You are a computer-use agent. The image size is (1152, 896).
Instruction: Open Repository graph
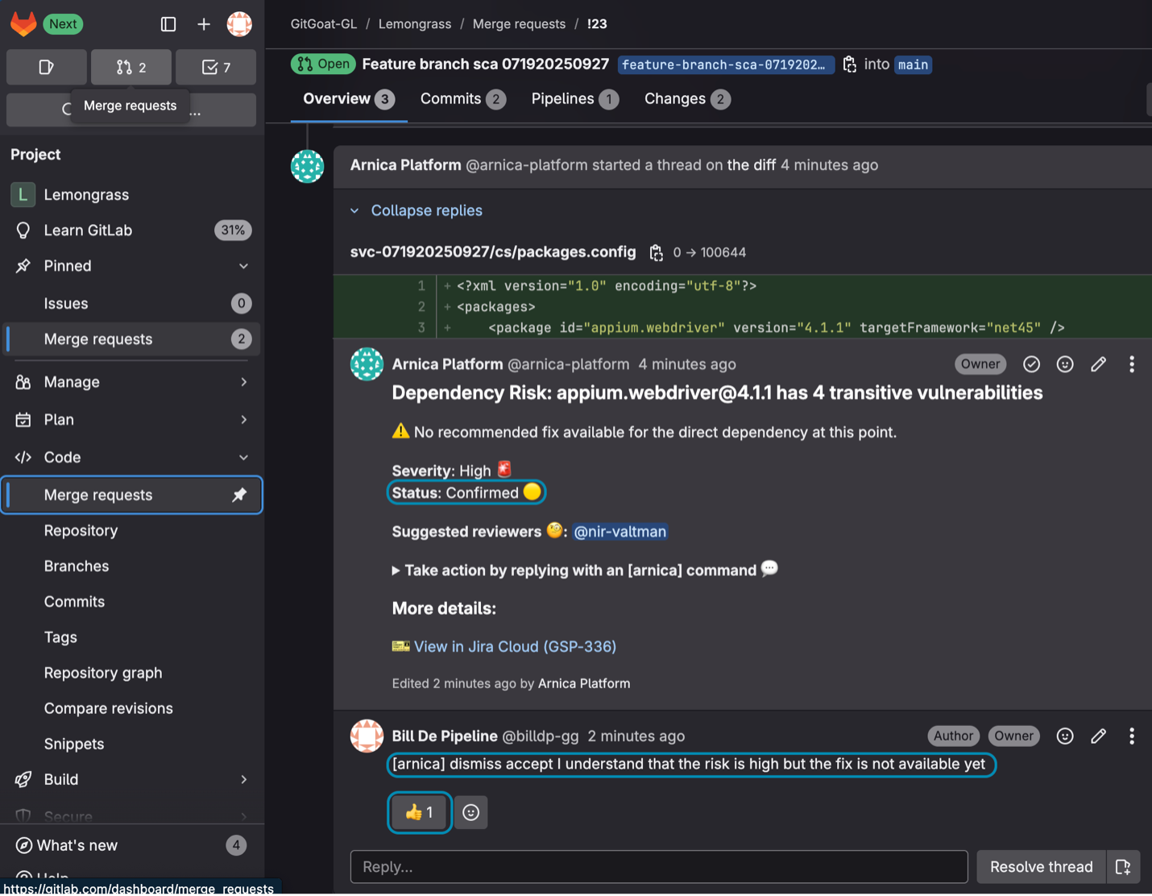131,673
